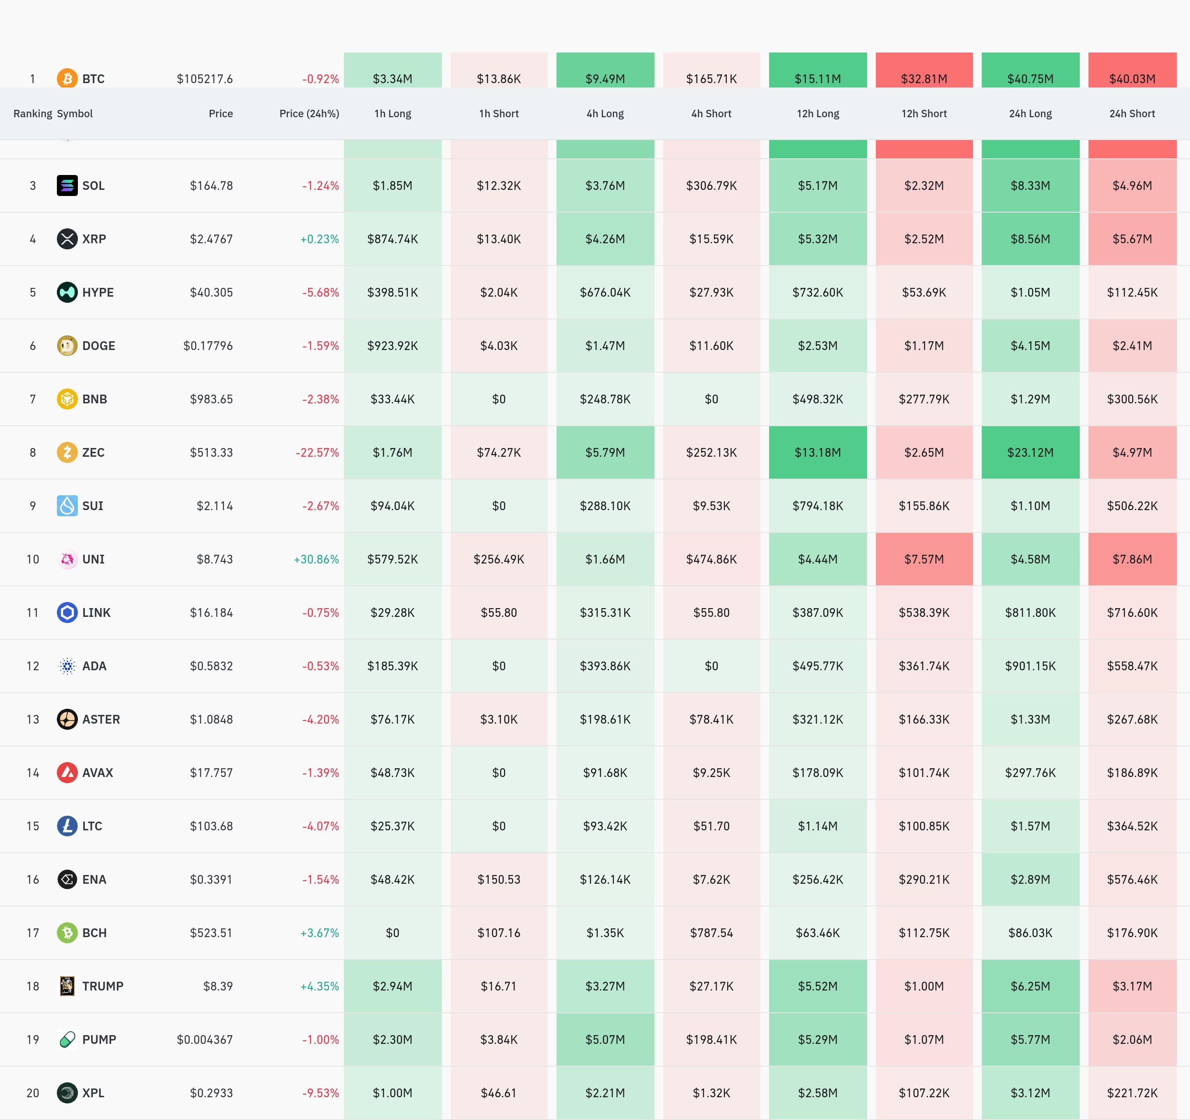Sort table by Ranking header

[x=32, y=114]
